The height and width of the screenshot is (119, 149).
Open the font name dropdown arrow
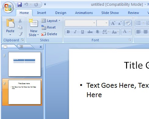point(94,23)
